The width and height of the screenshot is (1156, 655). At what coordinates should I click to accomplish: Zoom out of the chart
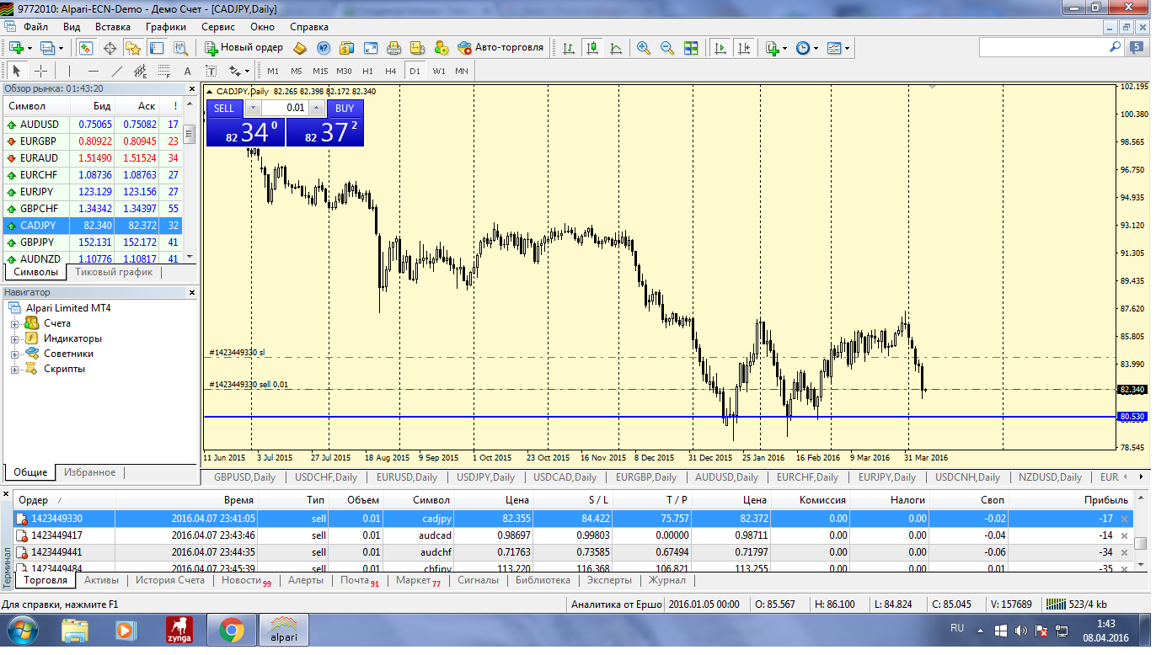click(x=666, y=48)
